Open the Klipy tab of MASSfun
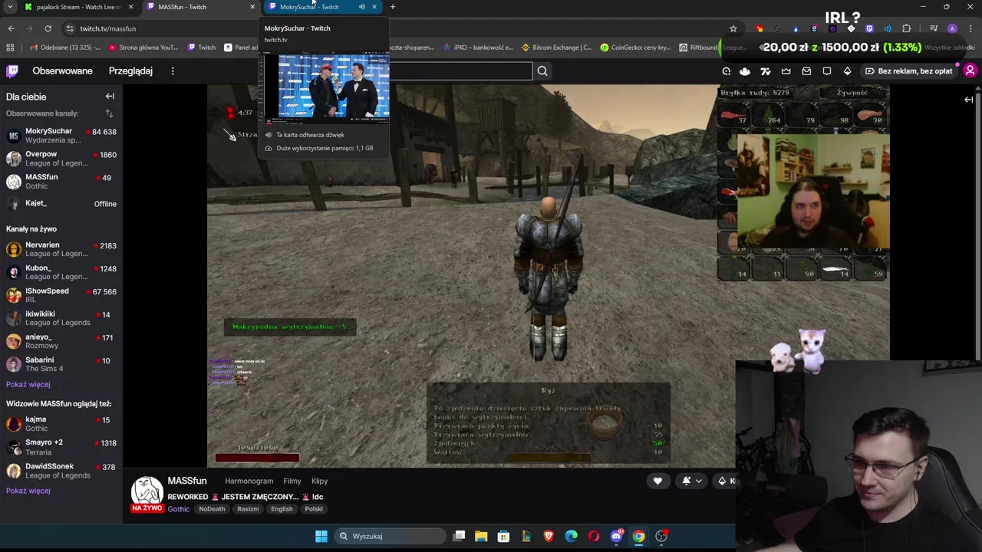Screen dimensions: 982x552 point(319,481)
